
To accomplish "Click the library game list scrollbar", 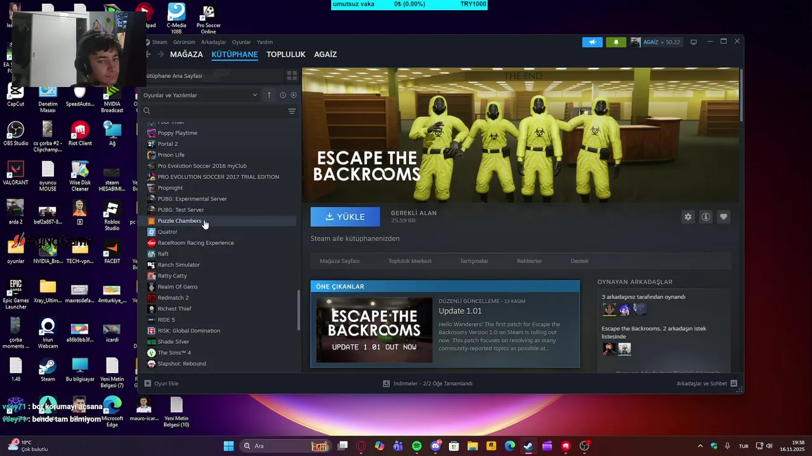I will (299, 310).
